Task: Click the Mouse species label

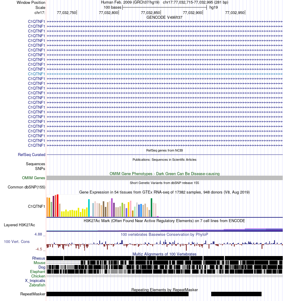Action: [39, 263]
